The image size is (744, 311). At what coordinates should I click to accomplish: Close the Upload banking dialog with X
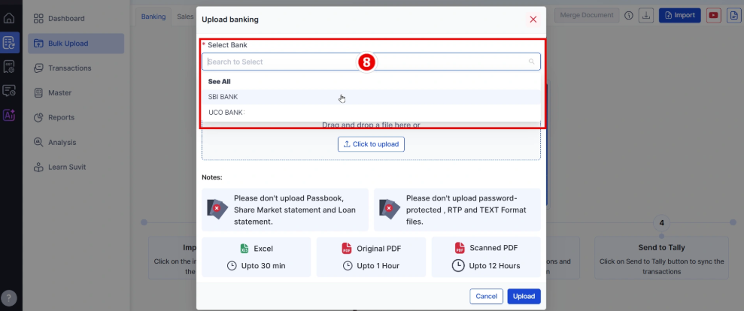point(533,19)
